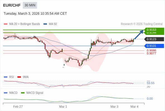The height and width of the screenshot is (111, 165).
Task: Click the blue 0.9101 pivot price tag
Action: point(154,46)
